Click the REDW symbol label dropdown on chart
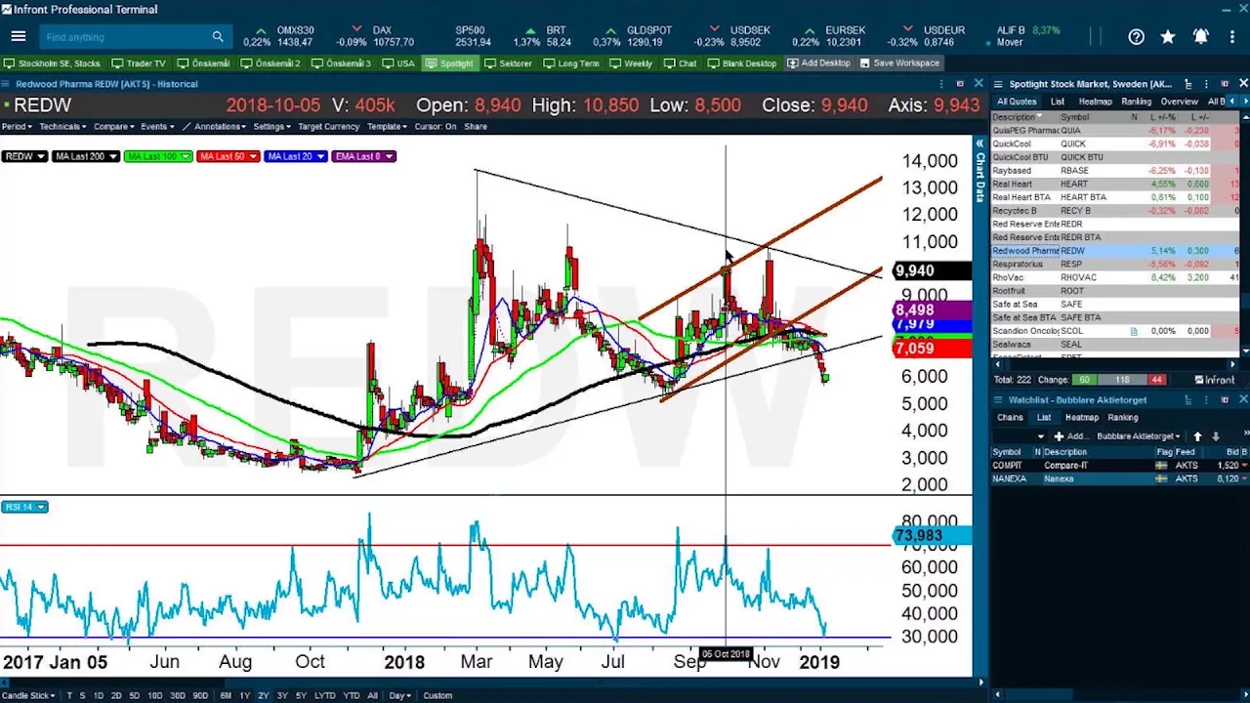The height and width of the screenshot is (703, 1250). point(24,156)
